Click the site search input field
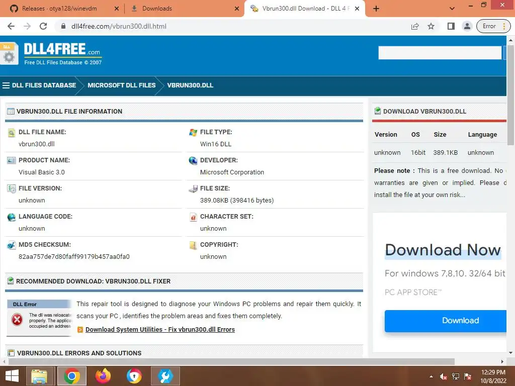515x386 pixels. click(440, 53)
